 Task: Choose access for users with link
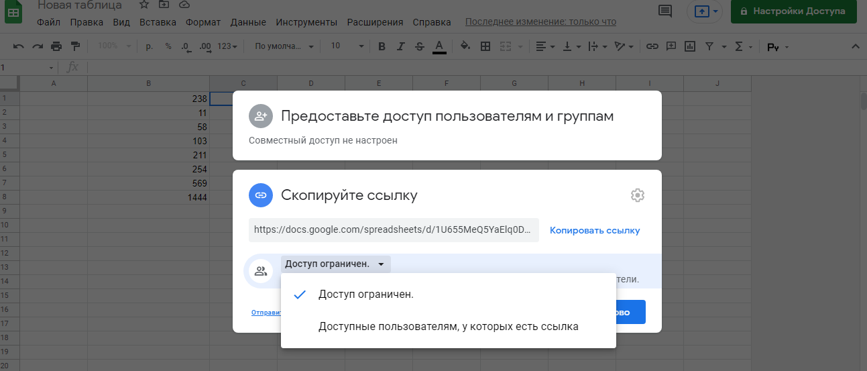pyautogui.click(x=448, y=327)
